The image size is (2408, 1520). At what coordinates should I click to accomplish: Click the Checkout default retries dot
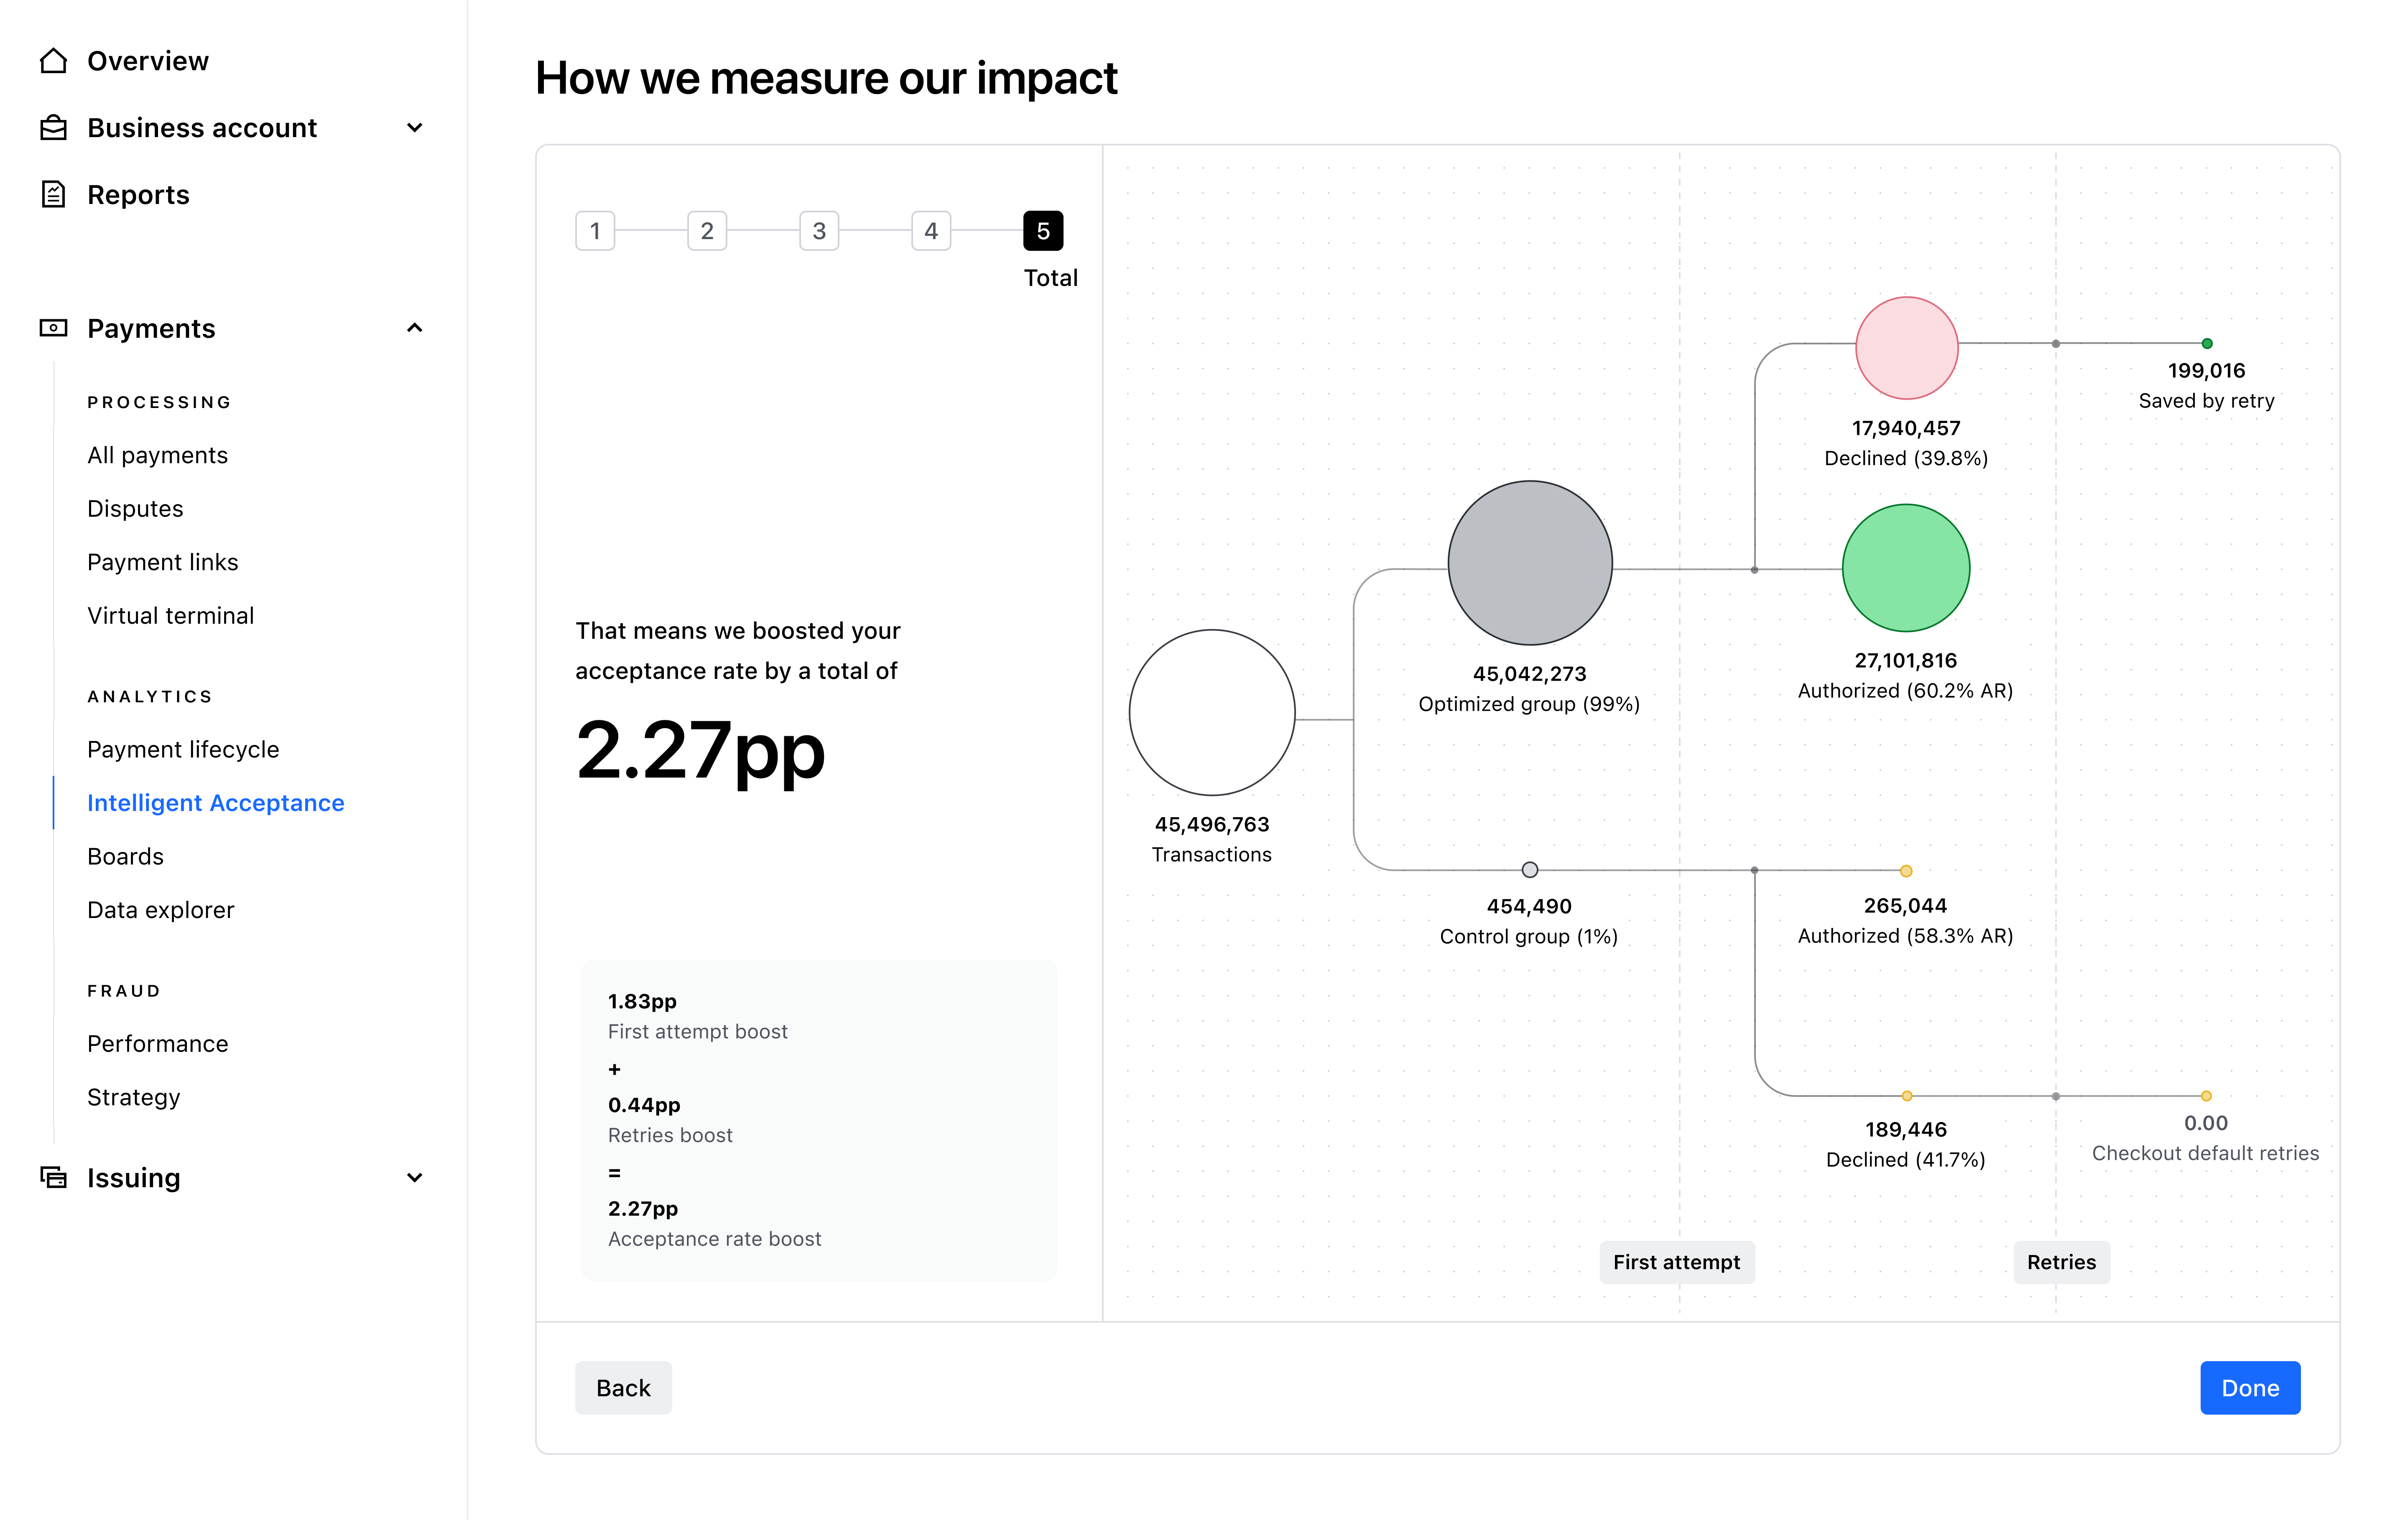point(2206,1096)
